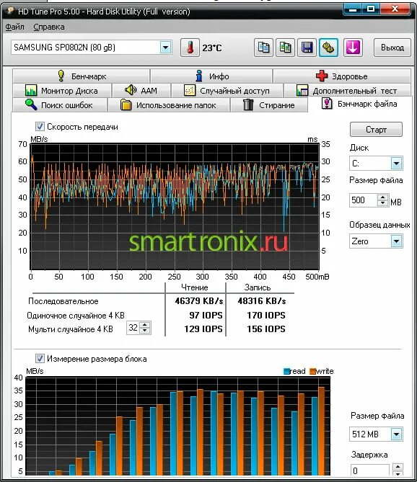Open the Справка menu
Screen dimensions: 417x482
click(49, 27)
